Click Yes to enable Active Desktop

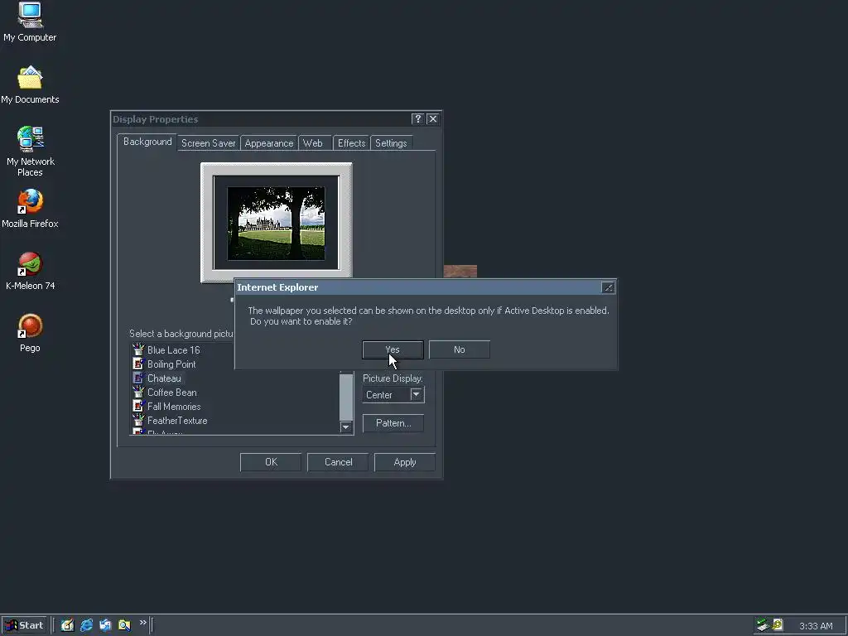[x=393, y=349]
